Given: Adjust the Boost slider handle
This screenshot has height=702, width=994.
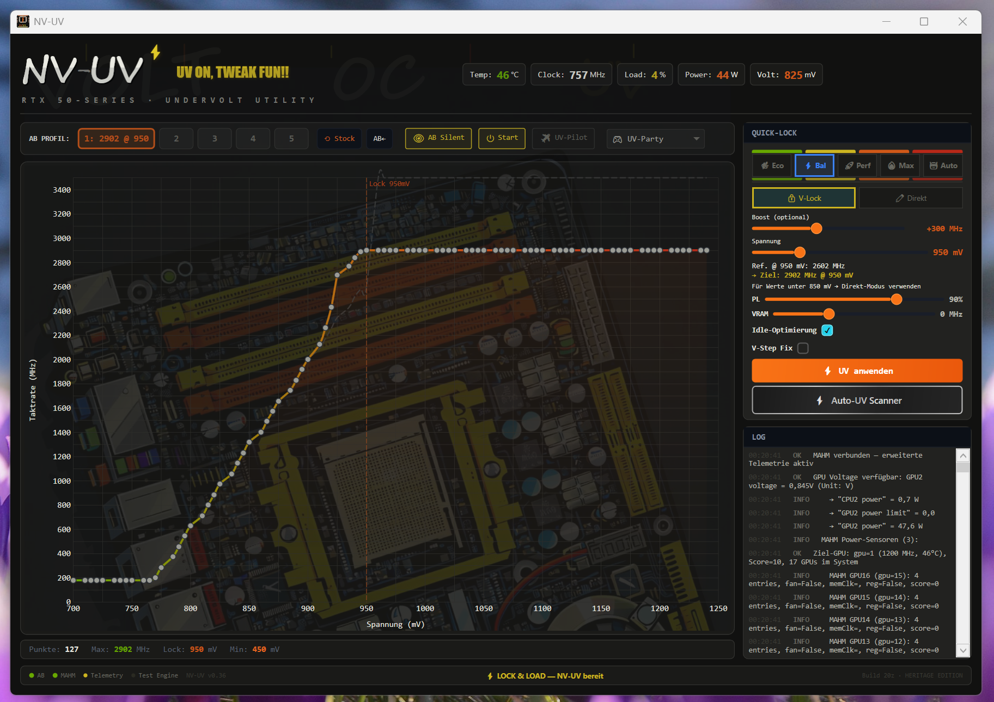Looking at the screenshot, I should click(816, 229).
